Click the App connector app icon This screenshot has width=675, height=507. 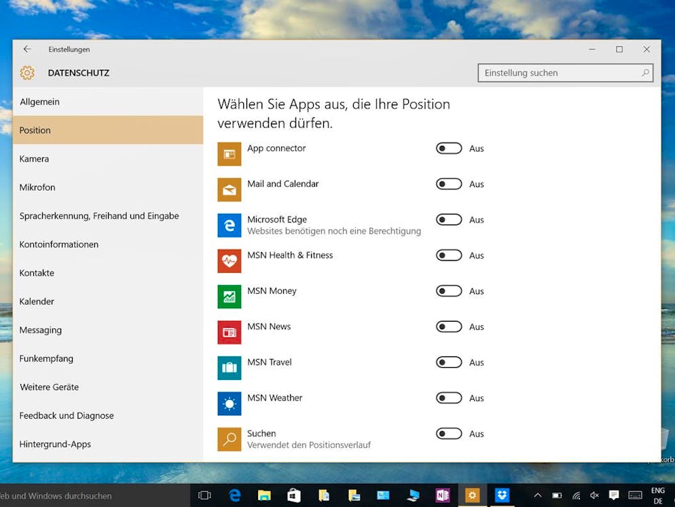coord(229,153)
